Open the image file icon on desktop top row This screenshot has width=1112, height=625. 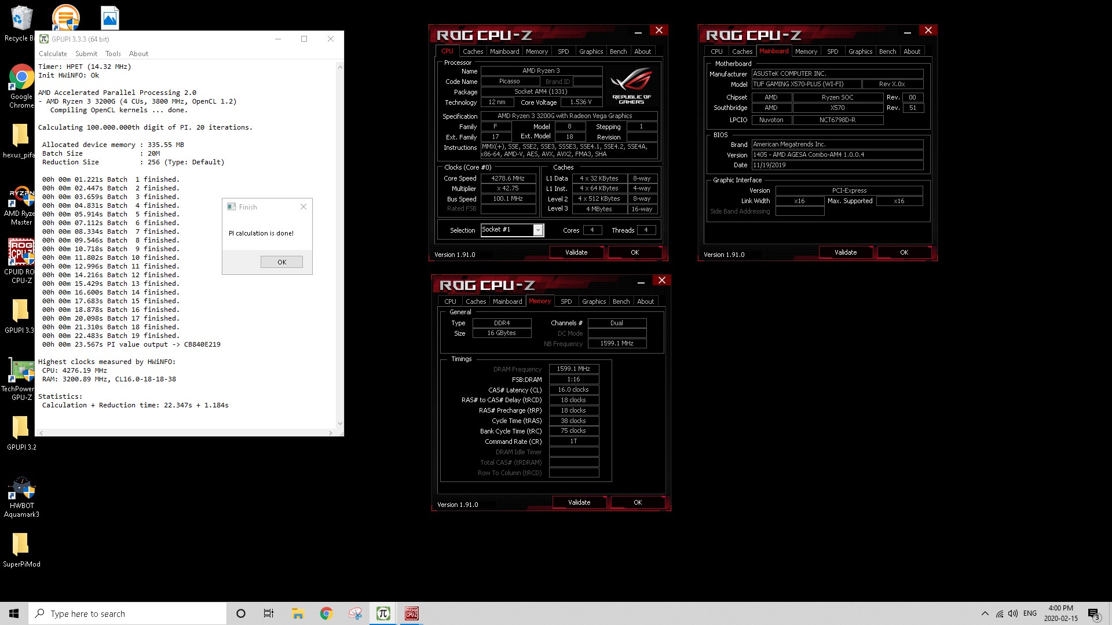109,18
